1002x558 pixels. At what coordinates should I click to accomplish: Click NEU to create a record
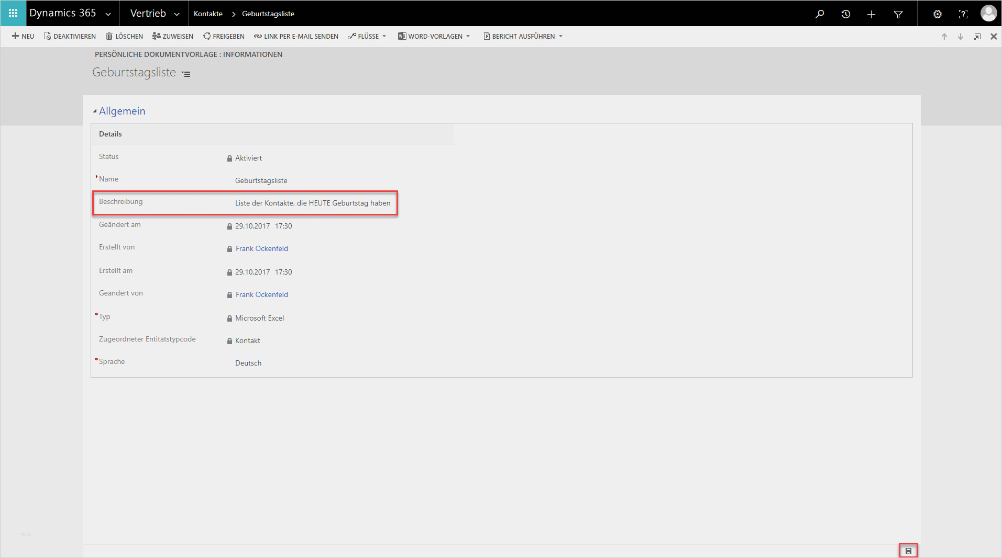click(x=23, y=36)
